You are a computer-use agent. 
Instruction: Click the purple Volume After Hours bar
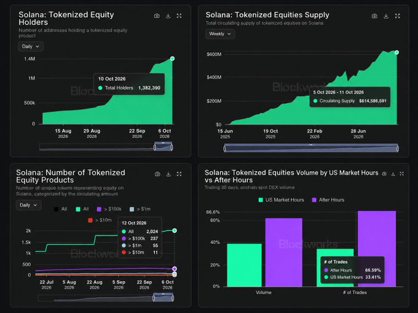pos(284,252)
